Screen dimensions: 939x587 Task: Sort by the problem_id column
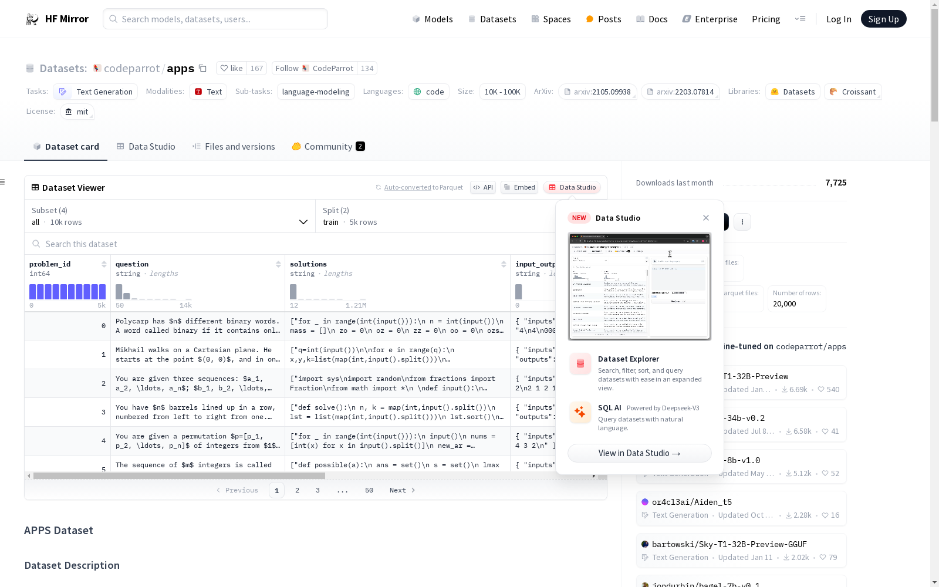(104, 264)
